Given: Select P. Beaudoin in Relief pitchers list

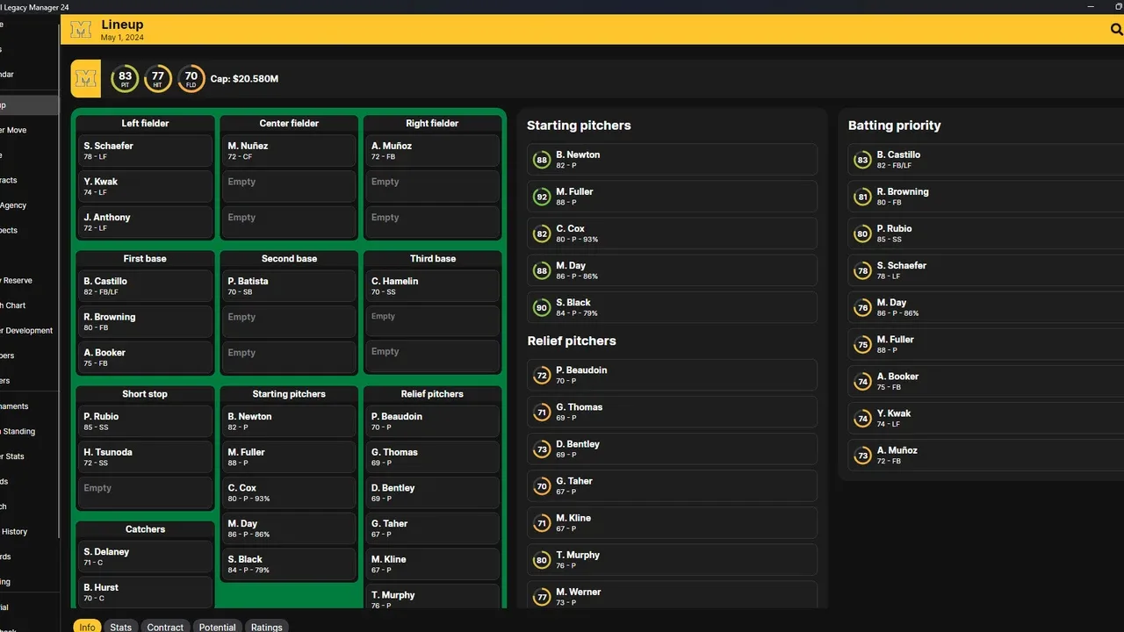Looking at the screenshot, I should tap(672, 376).
